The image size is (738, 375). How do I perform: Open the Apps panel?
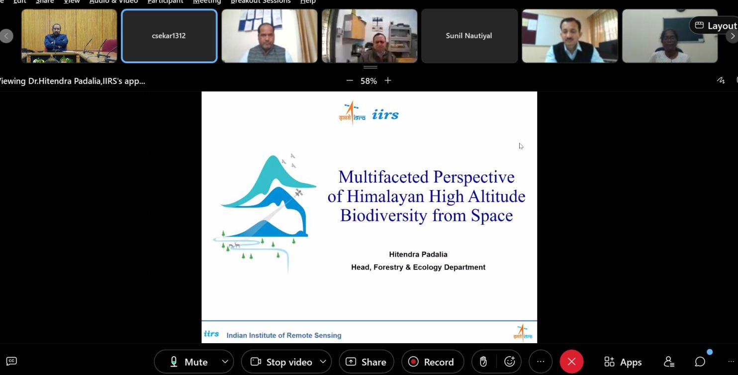(623, 362)
